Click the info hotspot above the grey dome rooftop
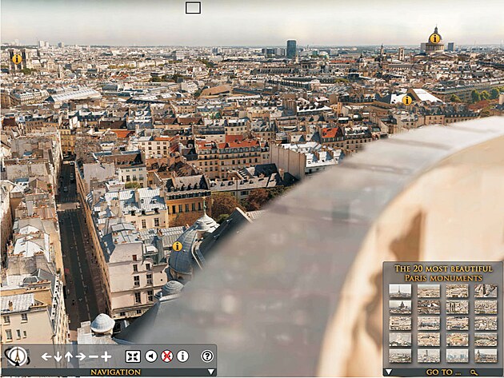504x378 pixels. [x=177, y=246]
